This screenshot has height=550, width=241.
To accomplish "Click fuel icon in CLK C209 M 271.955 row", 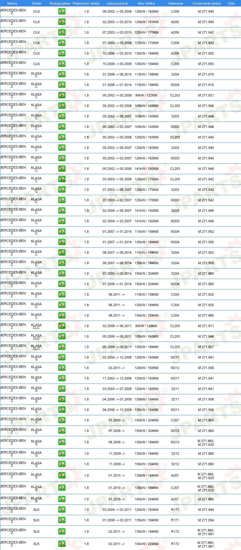I will pos(62,64).
